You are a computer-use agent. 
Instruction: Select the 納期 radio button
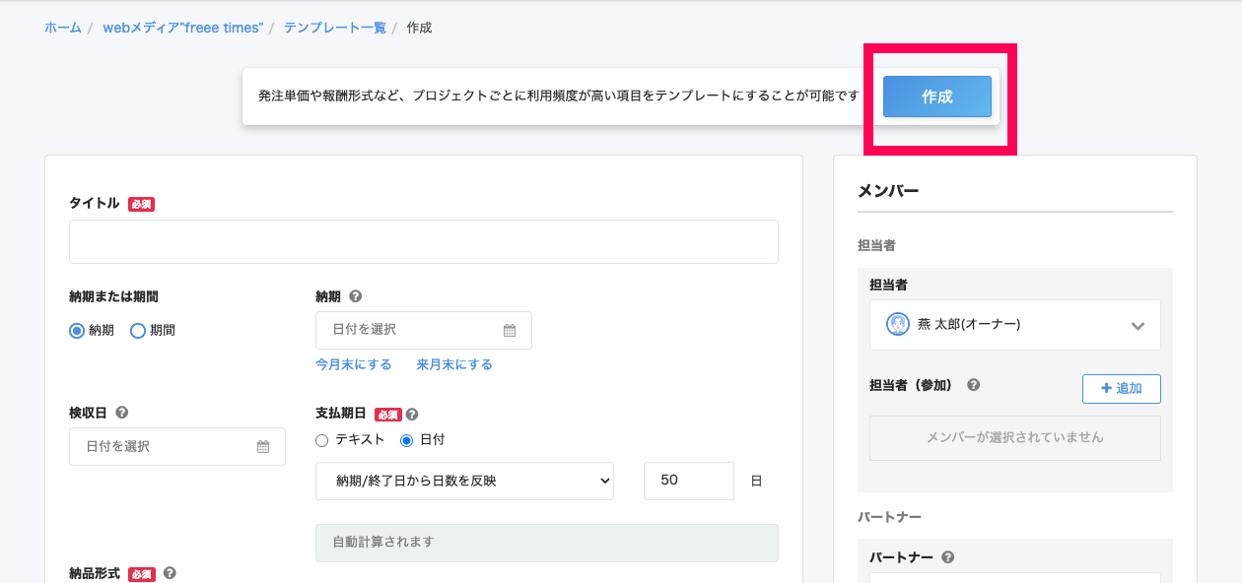pos(77,331)
